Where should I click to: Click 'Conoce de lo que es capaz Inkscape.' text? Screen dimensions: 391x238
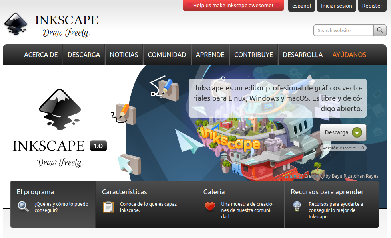(x=148, y=207)
